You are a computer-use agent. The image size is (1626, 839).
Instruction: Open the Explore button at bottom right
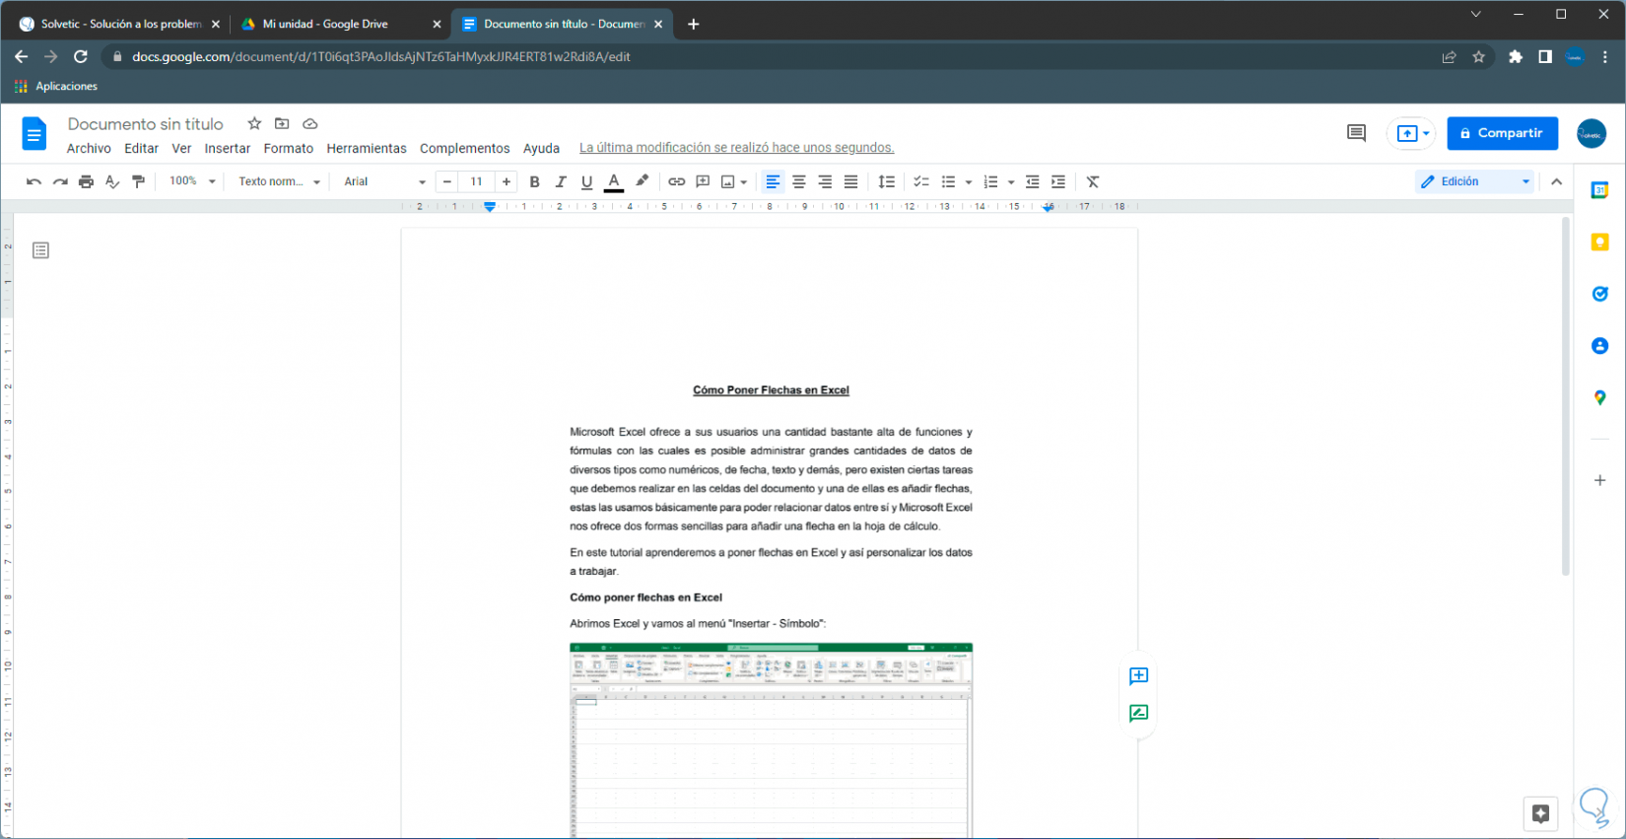coord(1540,813)
